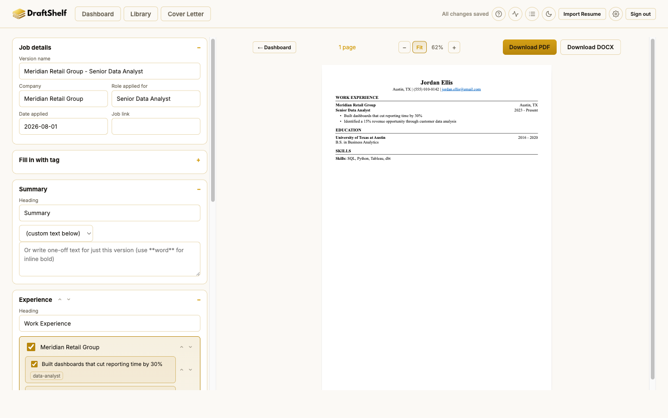Image resolution: width=668 pixels, height=418 pixels.
Task: Expand the Fill in with tag section
Action: 199,160
